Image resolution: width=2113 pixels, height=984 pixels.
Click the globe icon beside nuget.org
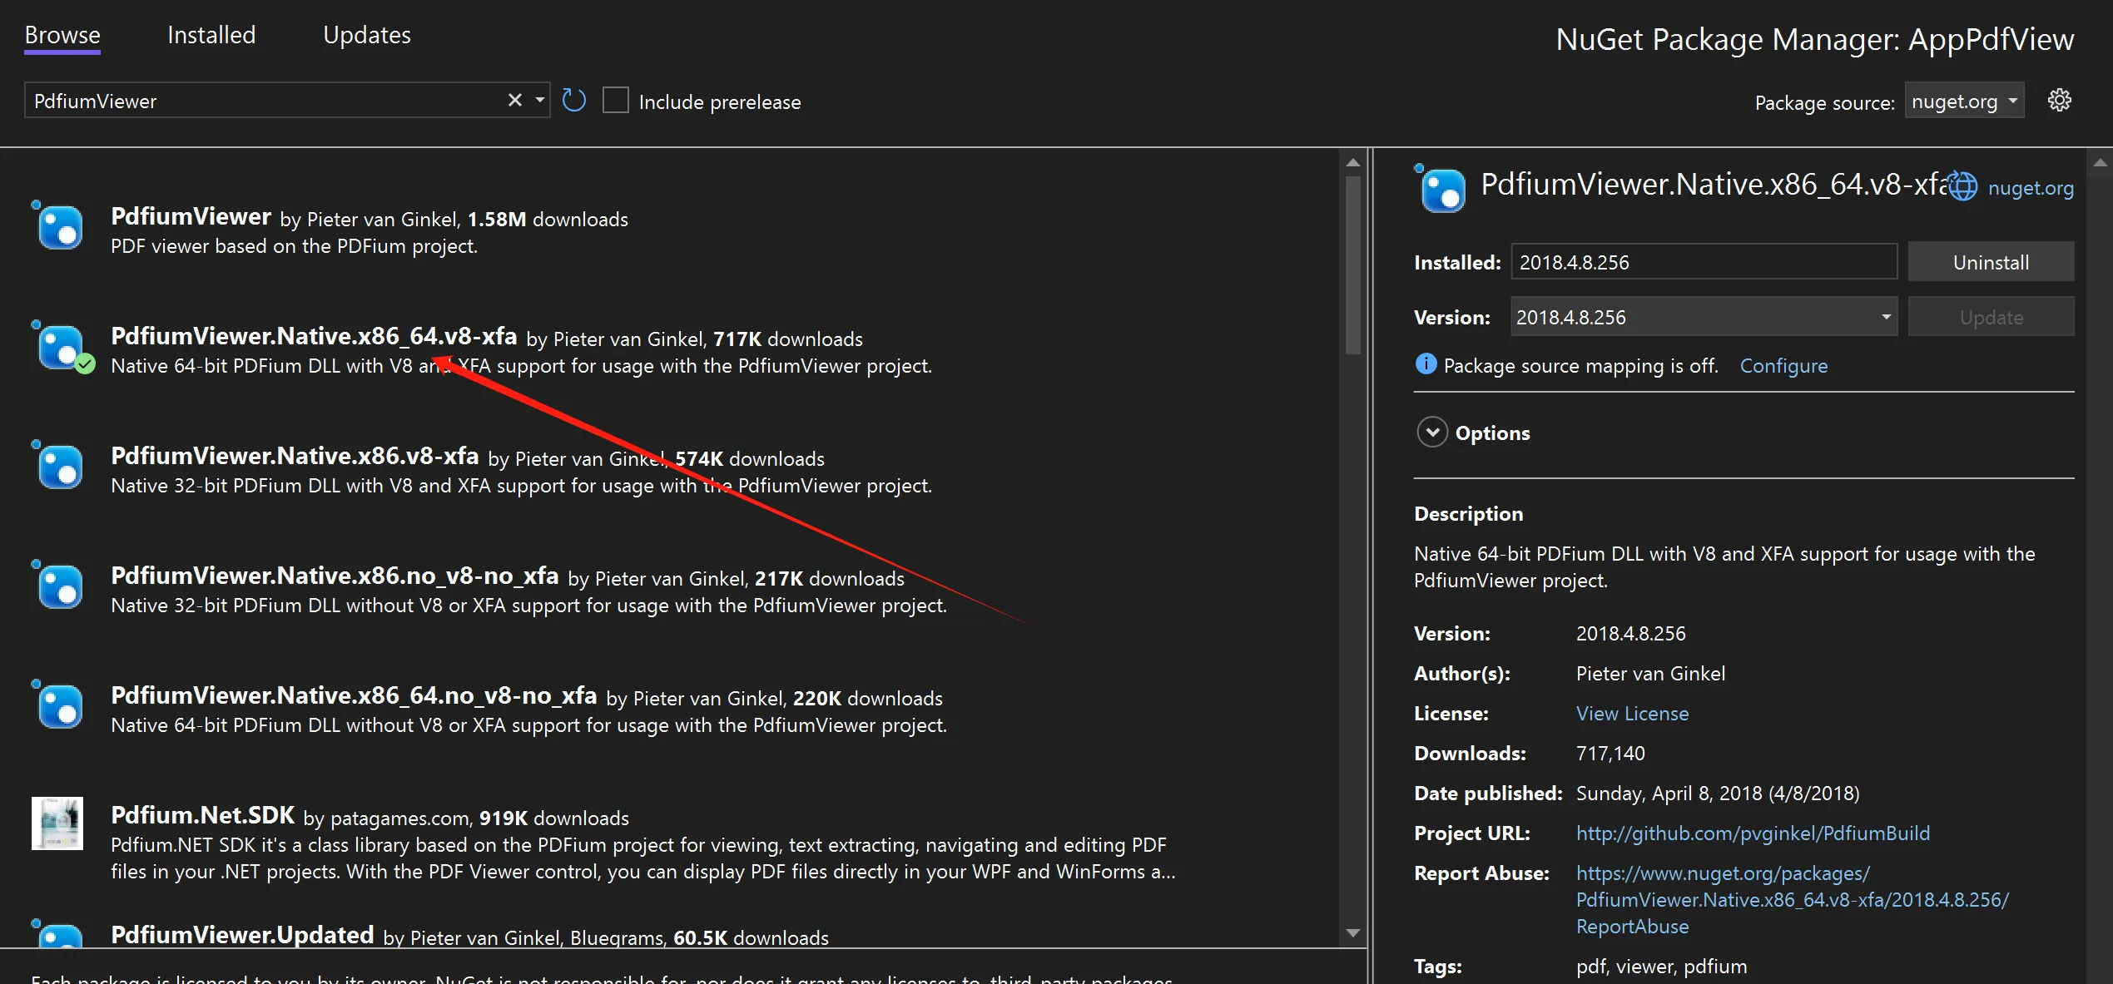[x=1962, y=186]
